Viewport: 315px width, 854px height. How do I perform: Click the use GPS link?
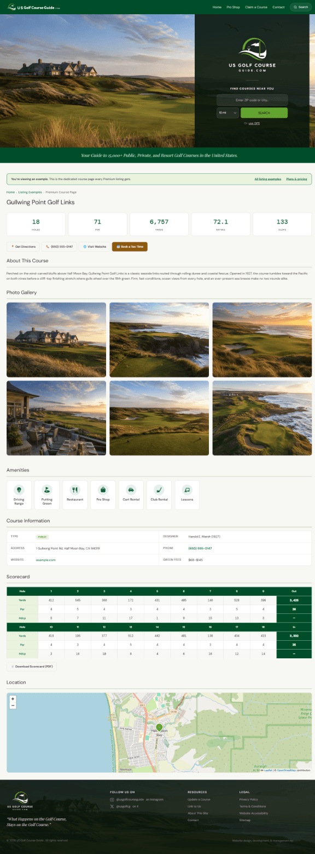coord(254,123)
